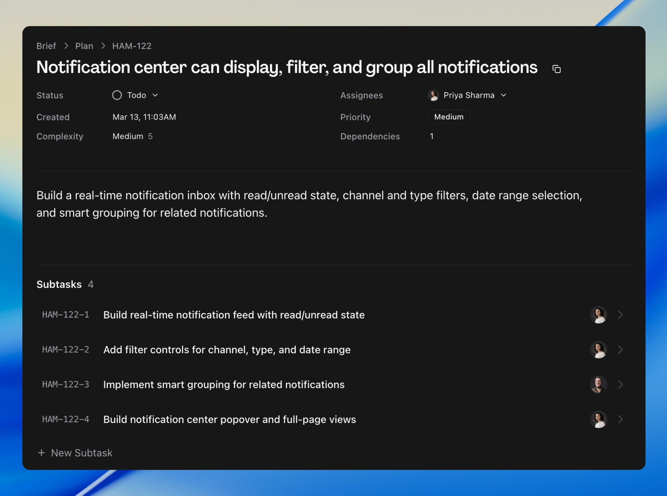Image resolution: width=667 pixels, height=496 pixels.
Task: Open subtask titled Build notification center popover
Action: (229, 419)
